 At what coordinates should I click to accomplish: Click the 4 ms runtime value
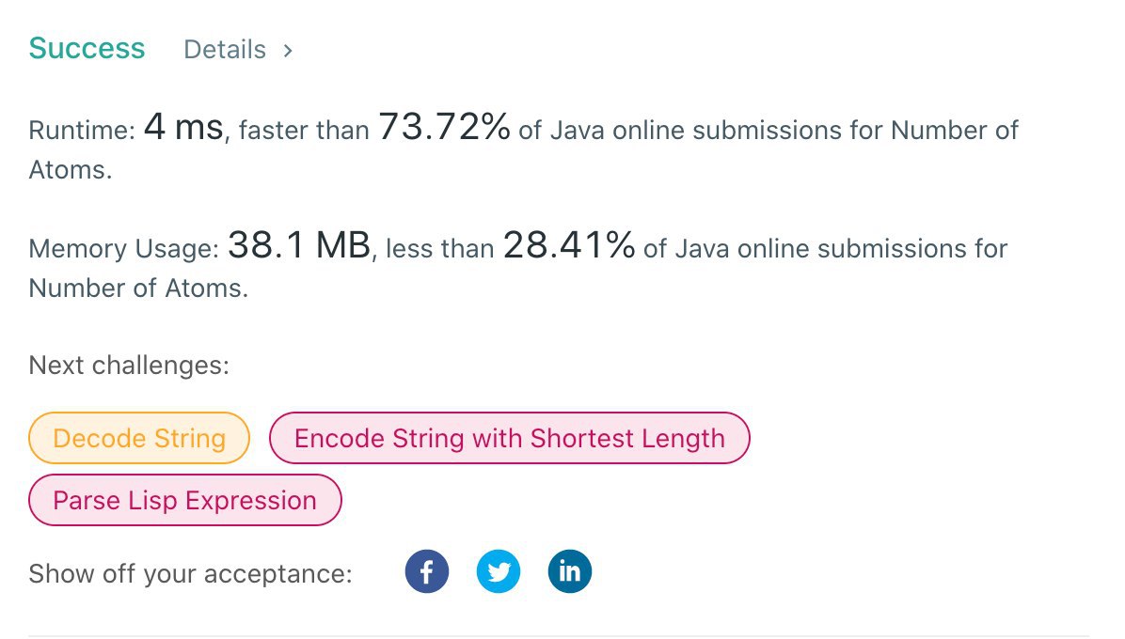tap(183, 127)
